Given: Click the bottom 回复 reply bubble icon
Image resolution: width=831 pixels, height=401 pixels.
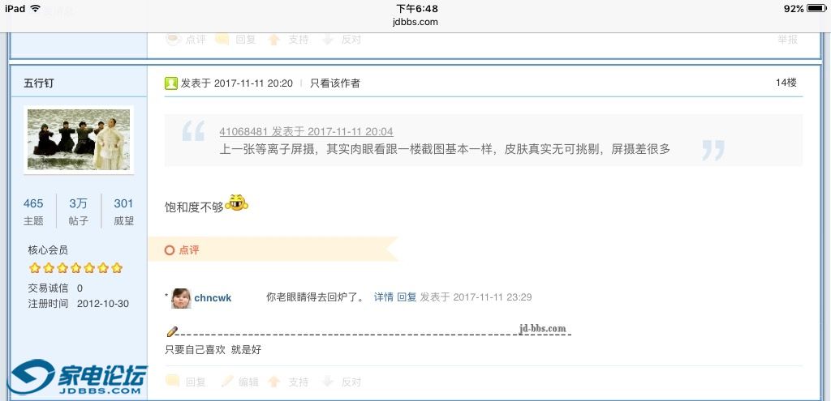Looking at the screenshot, I should click(x=172, y=381).
